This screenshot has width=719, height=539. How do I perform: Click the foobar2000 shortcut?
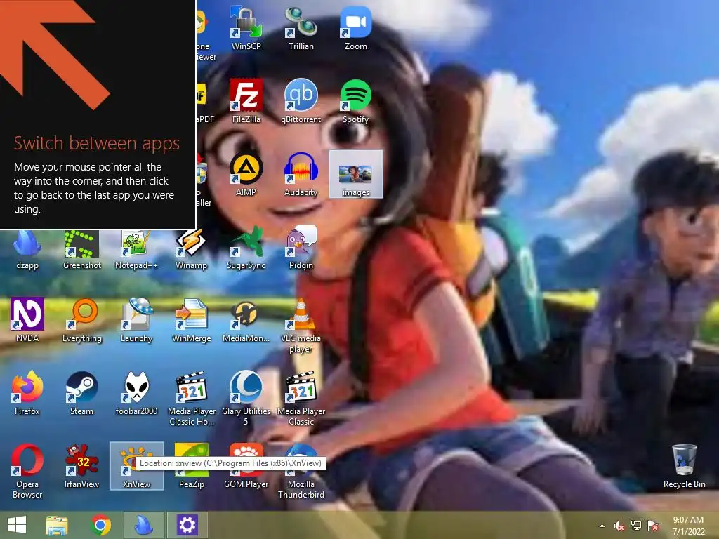pos(136,393)
